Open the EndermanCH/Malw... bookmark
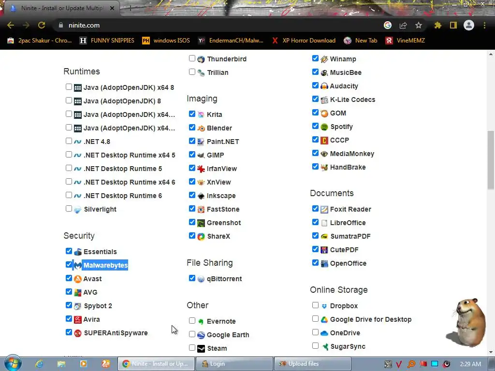The image size is (495, 371). point(231,41)
